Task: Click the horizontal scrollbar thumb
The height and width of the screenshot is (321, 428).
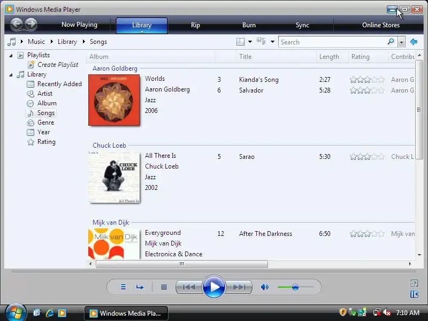Action: click(182, 264)
